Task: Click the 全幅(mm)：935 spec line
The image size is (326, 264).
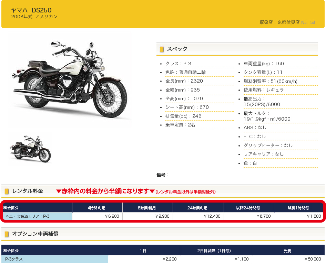Action: tap(183, 90)
